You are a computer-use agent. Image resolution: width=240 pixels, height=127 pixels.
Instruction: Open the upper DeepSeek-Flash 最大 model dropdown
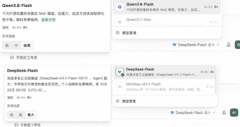coord(196,45)
